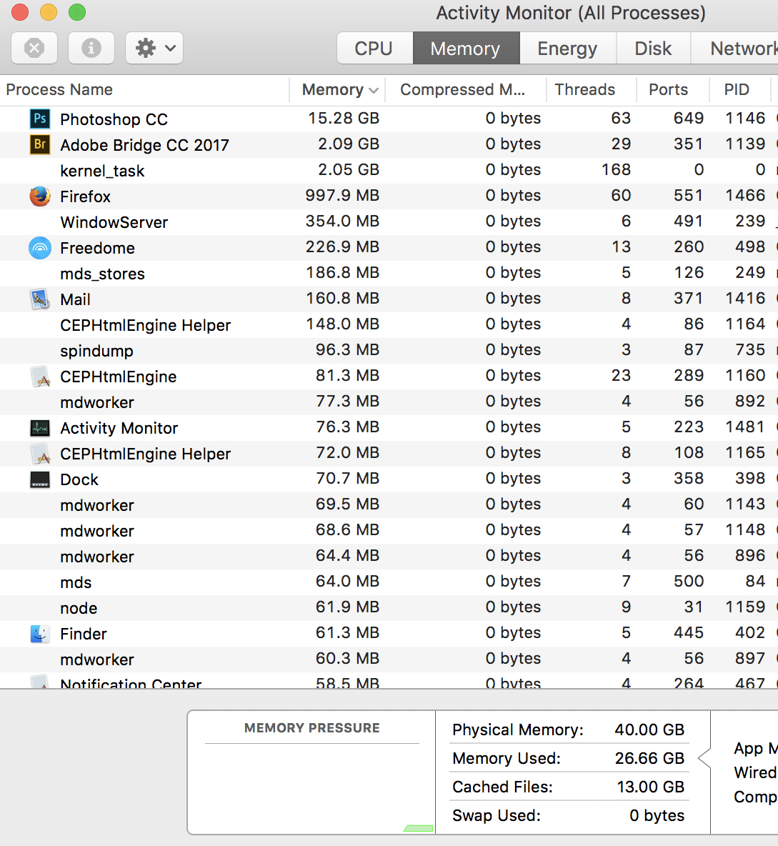The image size is (778, 846).
Task: Click the Memory Used 26.66 GB entry
Action: click(568, 758)
